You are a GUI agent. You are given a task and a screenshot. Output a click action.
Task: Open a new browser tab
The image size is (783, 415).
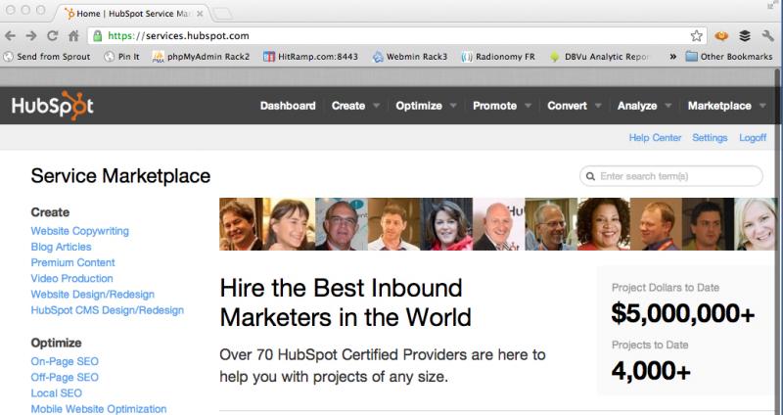click(x=222, y=14)
